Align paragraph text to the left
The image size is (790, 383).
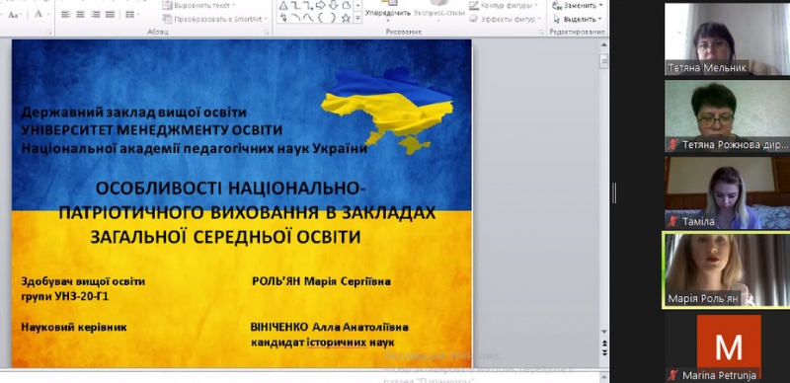click(65, 15)
